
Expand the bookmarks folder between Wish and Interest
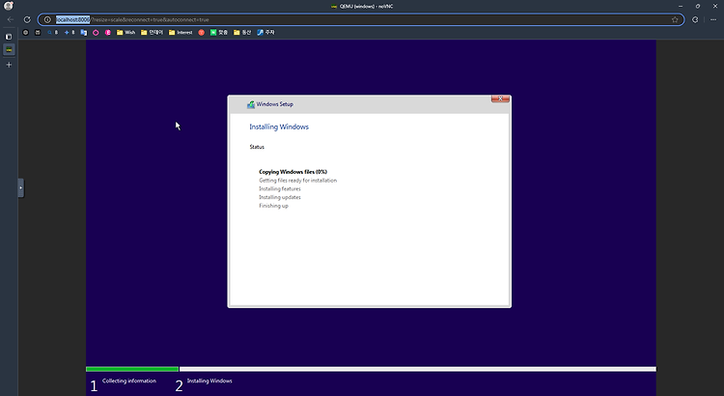152,32
